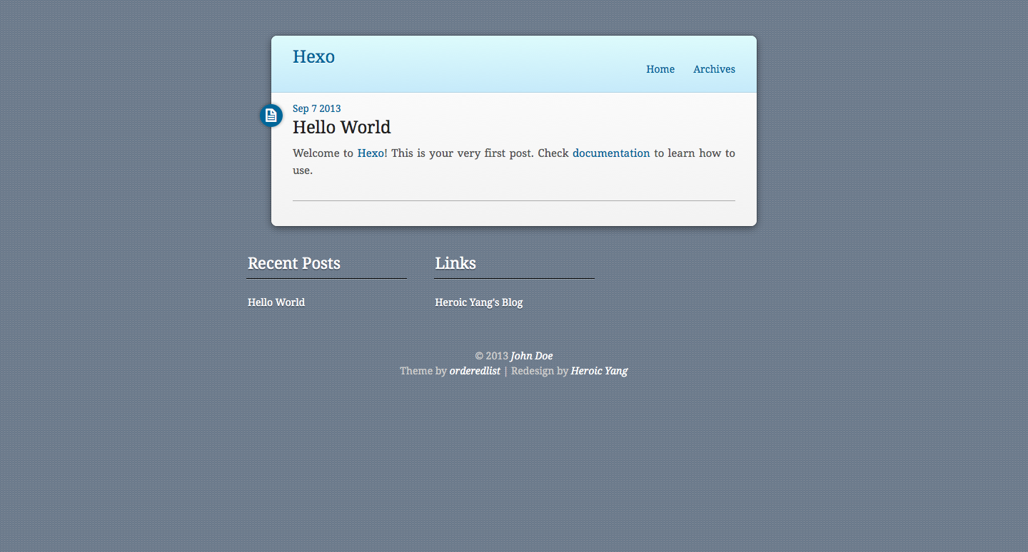This screenshot has width=1028, height=552.
Task: Open the Archives menu item
Action: 714,69
